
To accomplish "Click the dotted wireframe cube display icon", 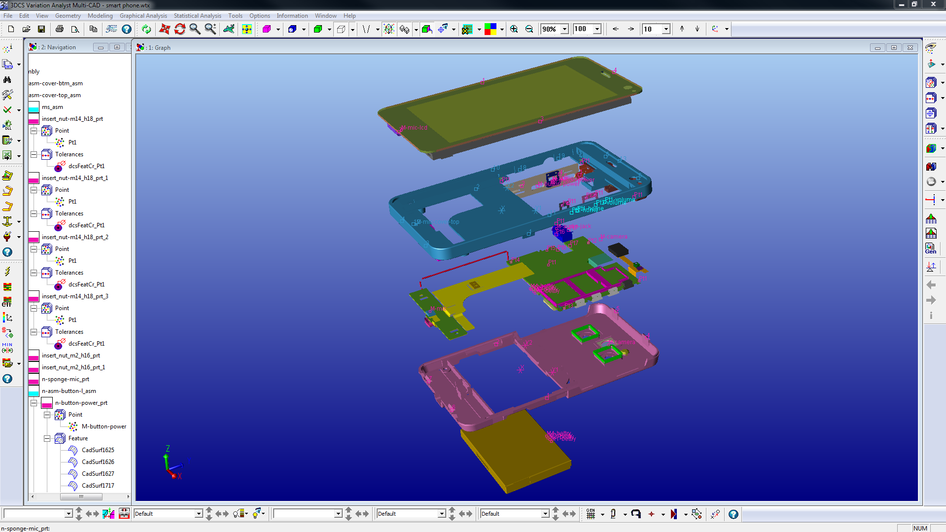I will 341,30.
